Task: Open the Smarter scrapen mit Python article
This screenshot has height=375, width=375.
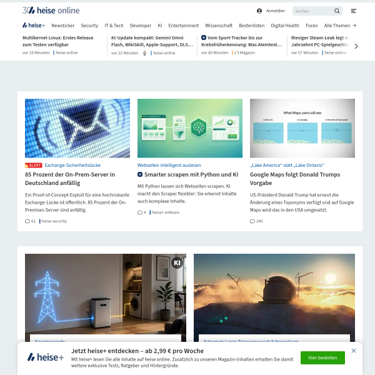Action: coord(191,174)
